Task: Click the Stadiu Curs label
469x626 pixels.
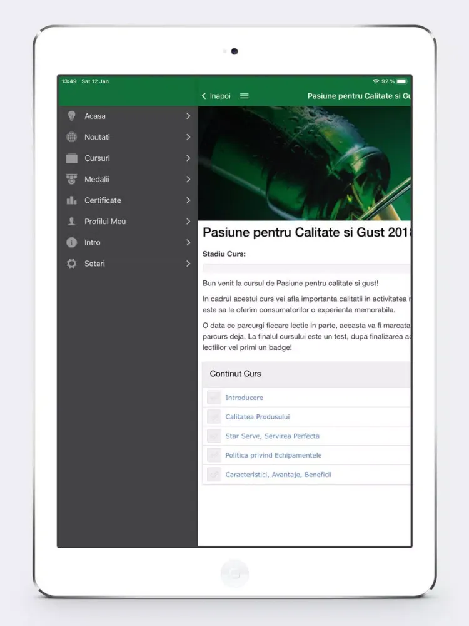Action: pyautogui.click(x=224, y=254)
